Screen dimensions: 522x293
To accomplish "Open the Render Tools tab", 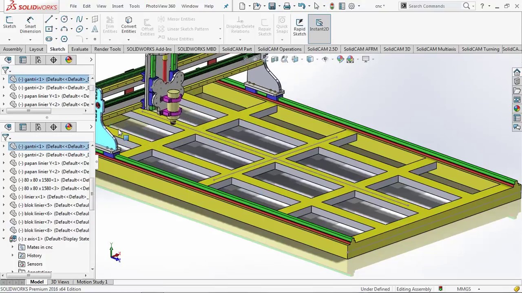I will pyautogui.click(x=107, y=49).
